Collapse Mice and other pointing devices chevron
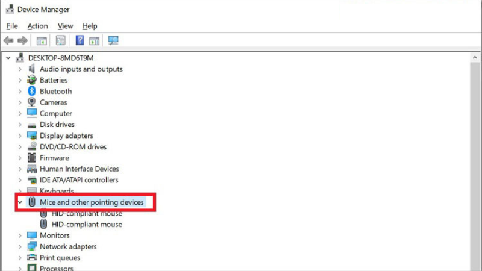This screenshot has height=271, width=482. 20,202
